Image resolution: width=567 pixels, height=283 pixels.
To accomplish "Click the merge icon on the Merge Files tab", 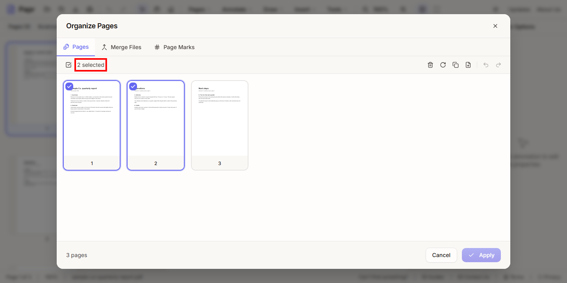I will [x=104, y=47].
